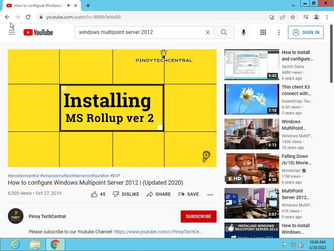Like the video with thumbs up

coord(94,194)
